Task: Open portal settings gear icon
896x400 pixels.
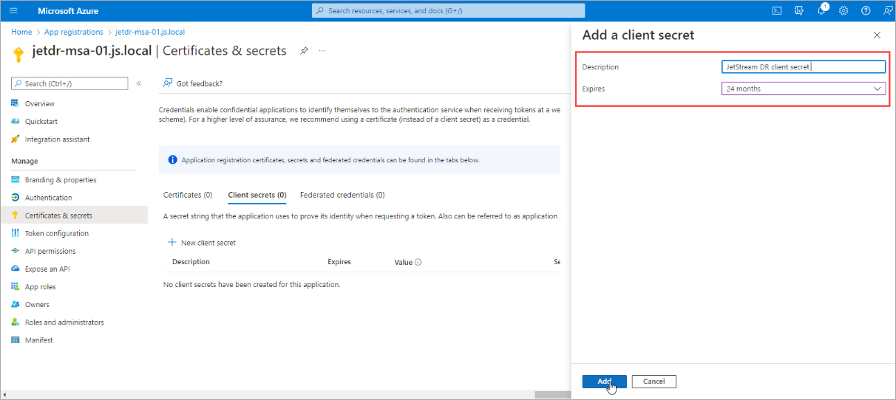Action: click(844, 11)
